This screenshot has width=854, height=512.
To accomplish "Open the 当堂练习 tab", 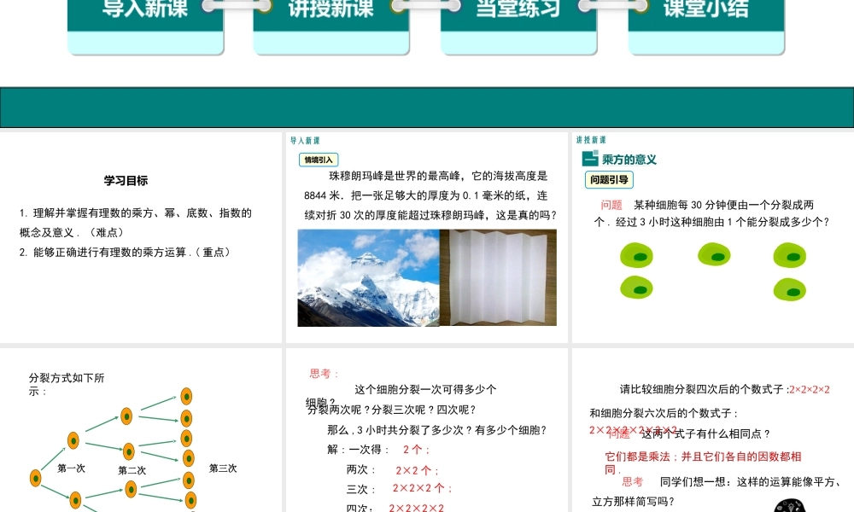I will click(518, 26).
